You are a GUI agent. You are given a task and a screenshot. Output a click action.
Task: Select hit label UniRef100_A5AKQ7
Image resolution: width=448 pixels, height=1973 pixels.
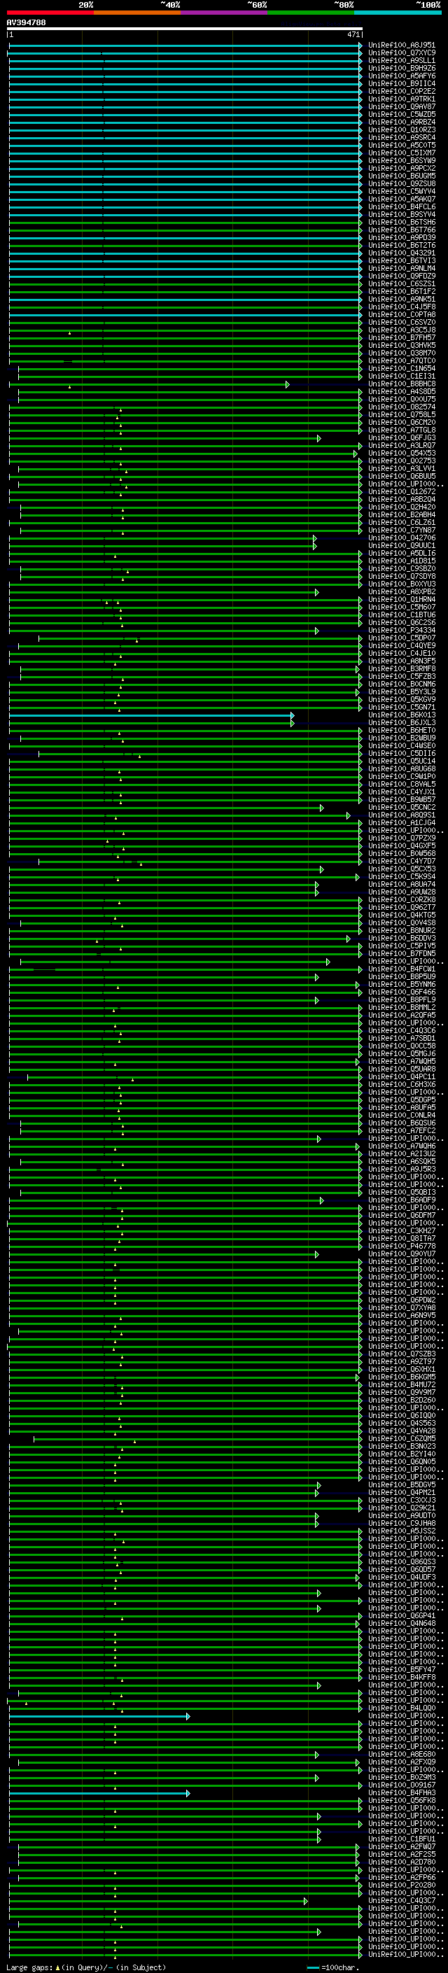(402, 199)
